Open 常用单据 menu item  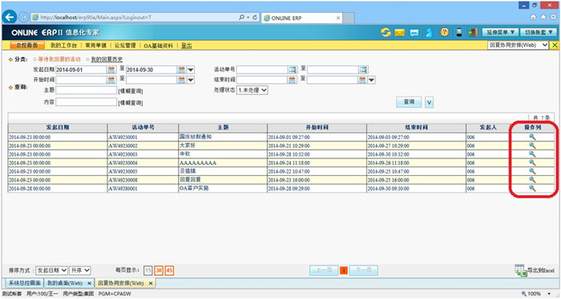pos(95,46)
